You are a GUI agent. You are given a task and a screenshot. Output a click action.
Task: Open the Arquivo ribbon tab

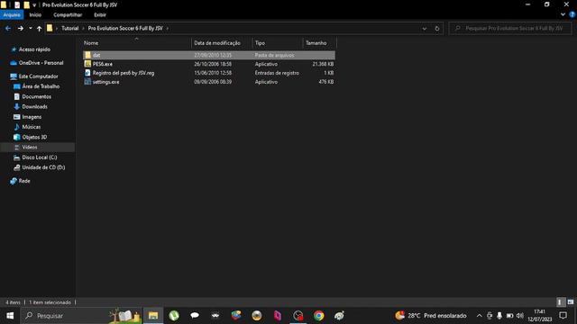tap(12, 14)
